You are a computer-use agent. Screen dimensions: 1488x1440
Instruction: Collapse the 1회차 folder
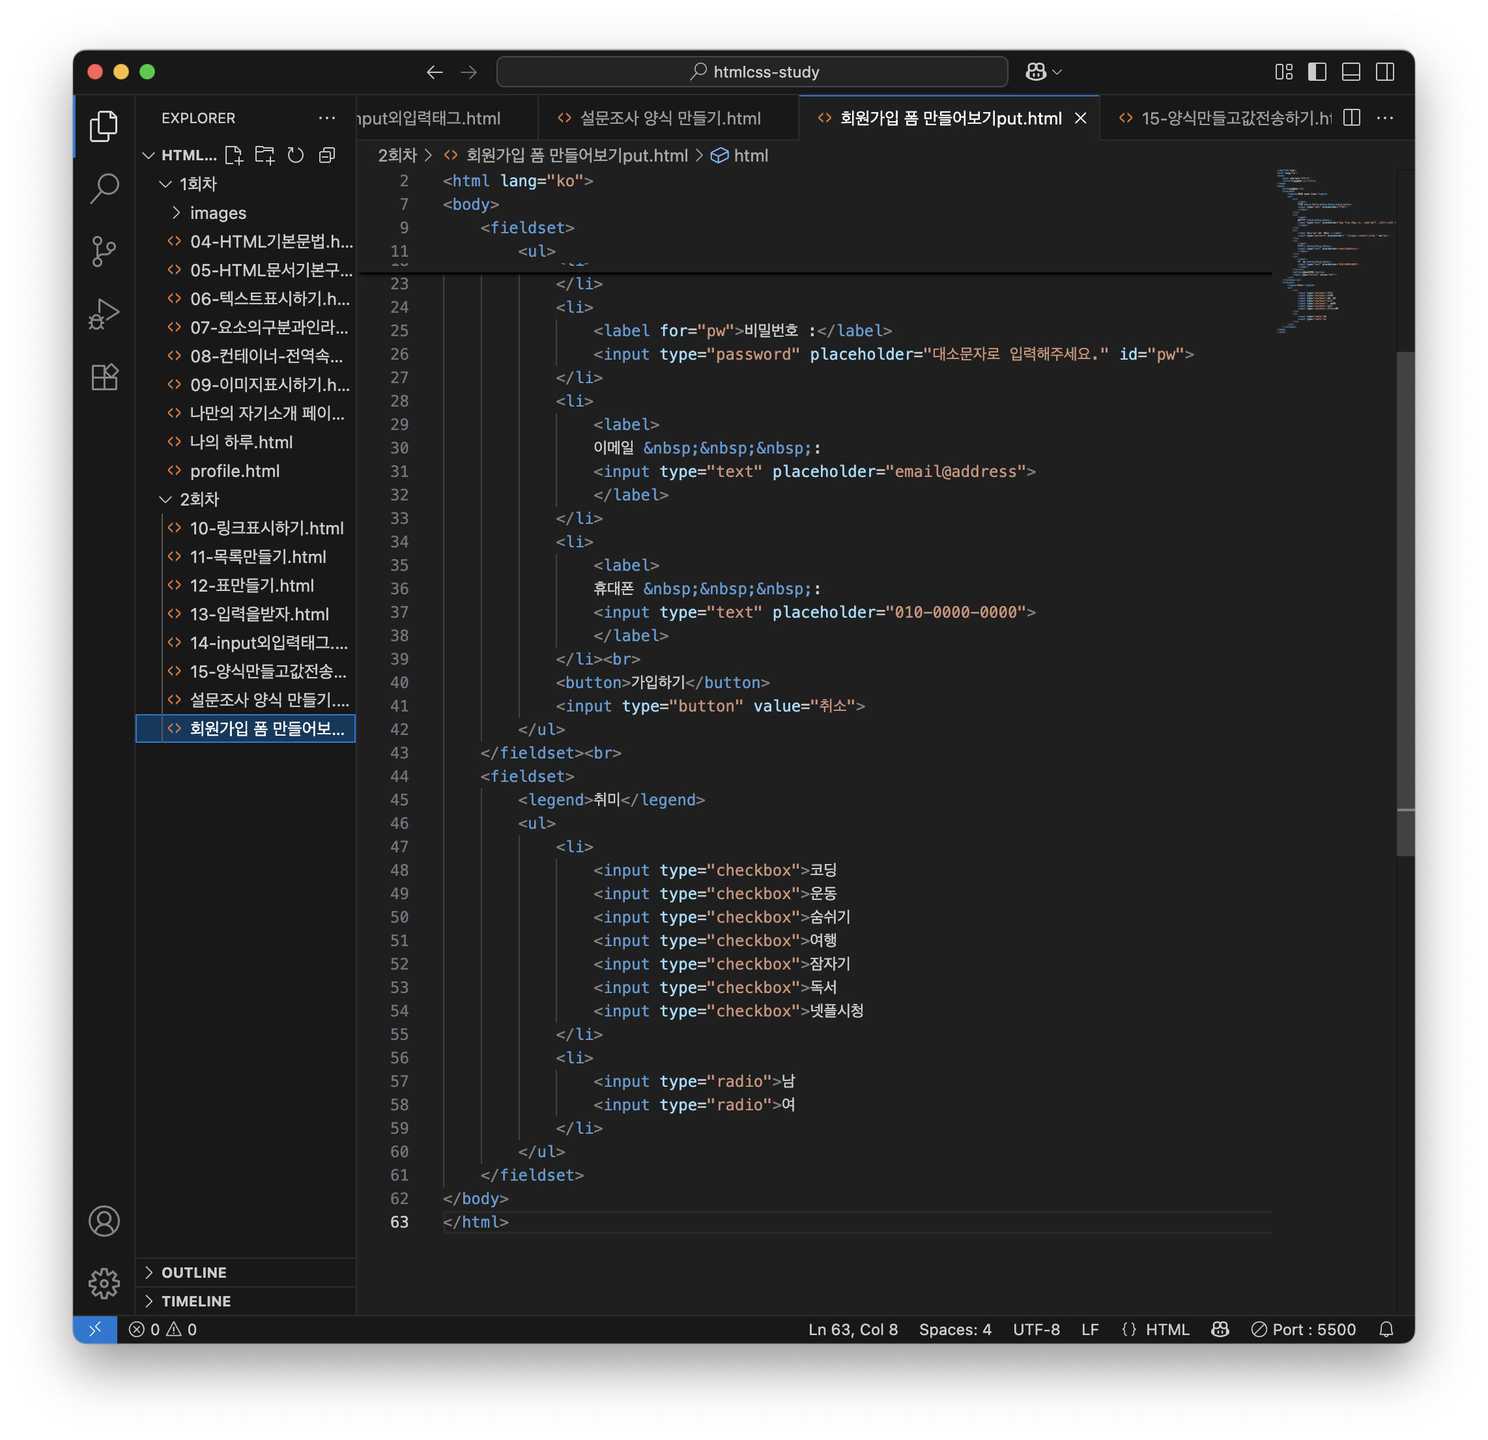[197, 184]
